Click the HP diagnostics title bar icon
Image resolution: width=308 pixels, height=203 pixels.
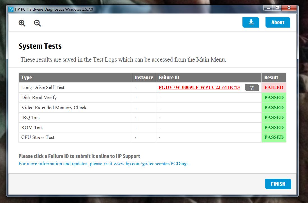(x=11, y=9)
